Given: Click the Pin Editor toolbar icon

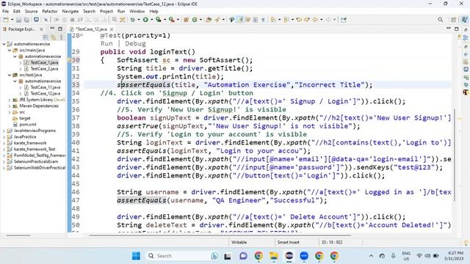Looking at the screenshot, I should pyautogui.click(x=344, y=20).
